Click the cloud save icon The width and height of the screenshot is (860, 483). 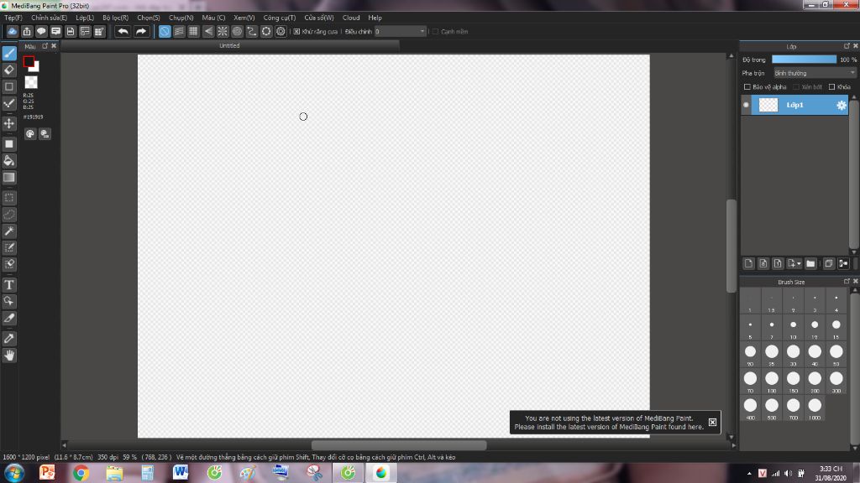pyautogui.click(x=12, y=31)
